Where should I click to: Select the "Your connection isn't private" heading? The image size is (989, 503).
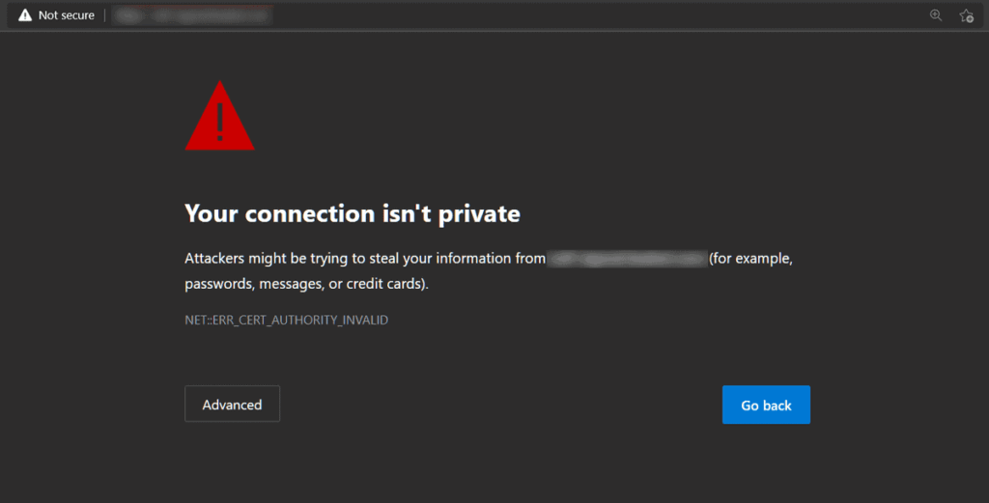(352, 213)
